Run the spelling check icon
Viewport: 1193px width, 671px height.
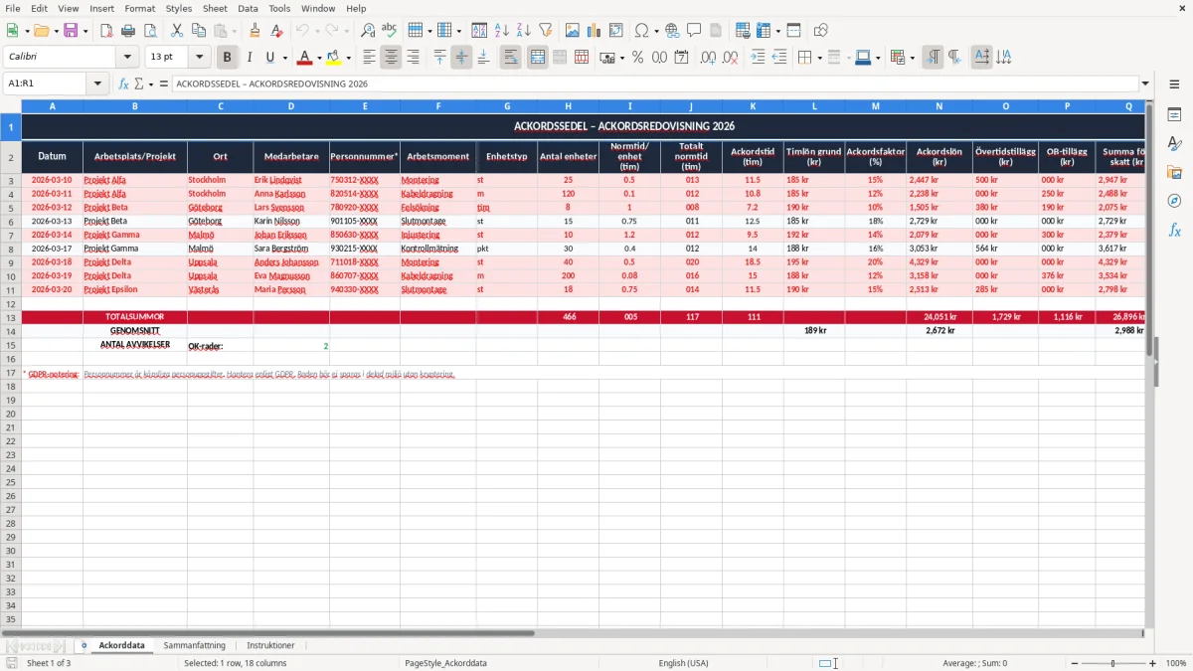point(390,31)
